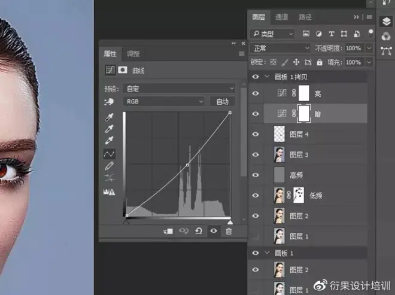Choose the pencil draw curve tool
This screenshot has height=295, width=395.
pyautogui.click(x=109, y=166)
